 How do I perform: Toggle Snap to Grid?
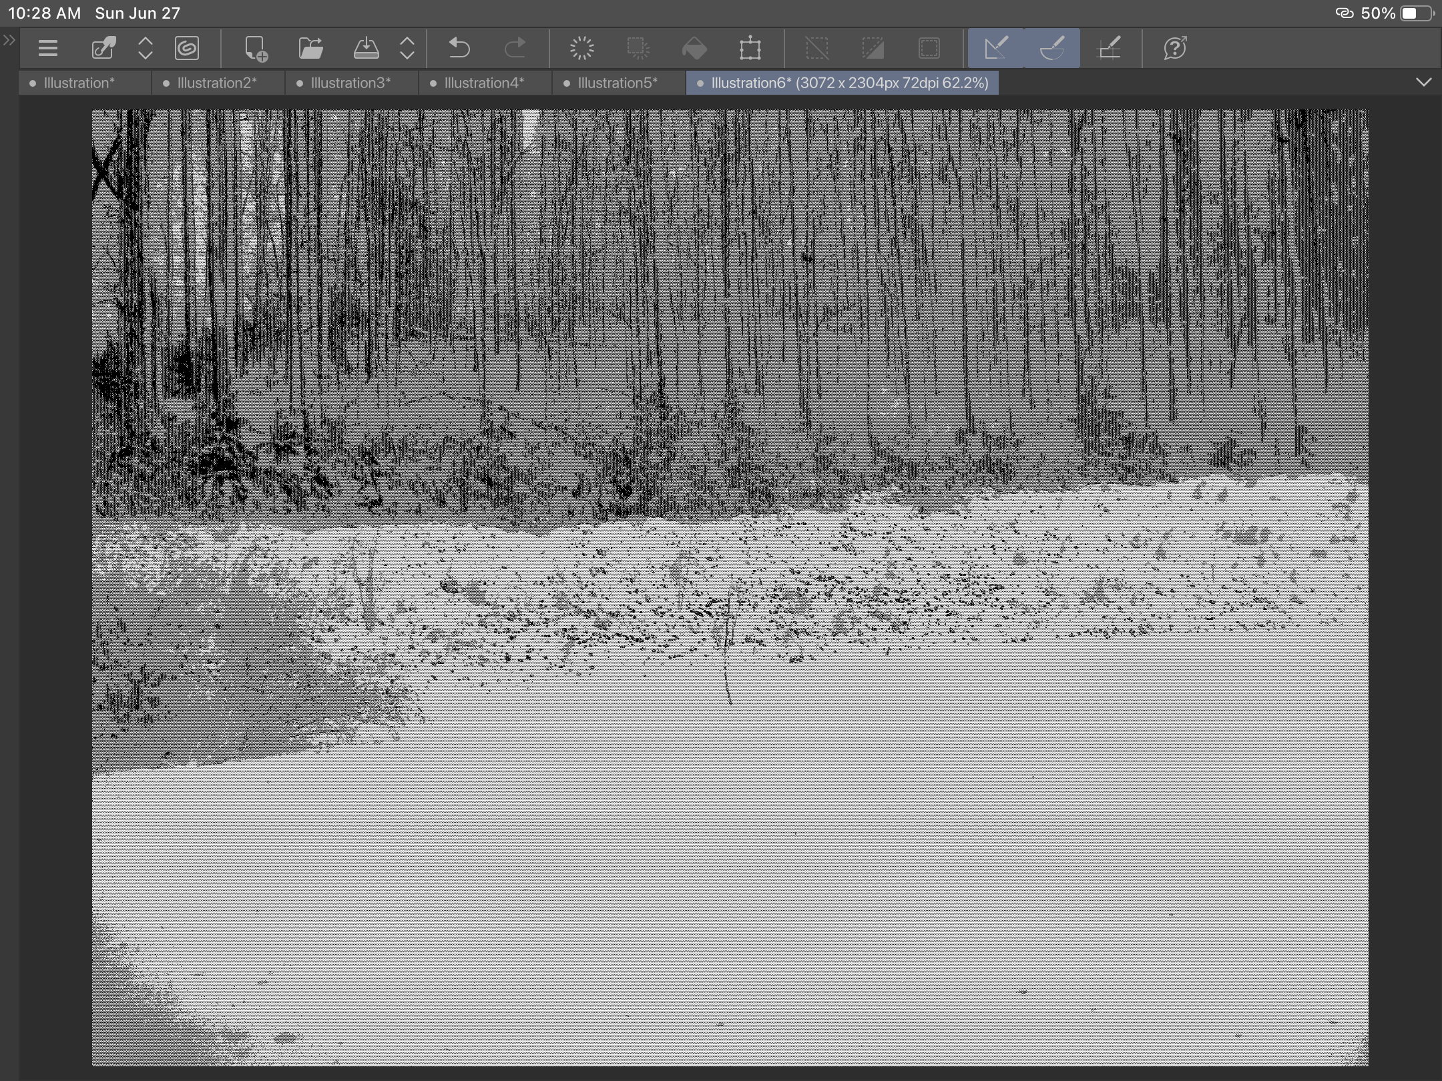tap(1110, 48)
